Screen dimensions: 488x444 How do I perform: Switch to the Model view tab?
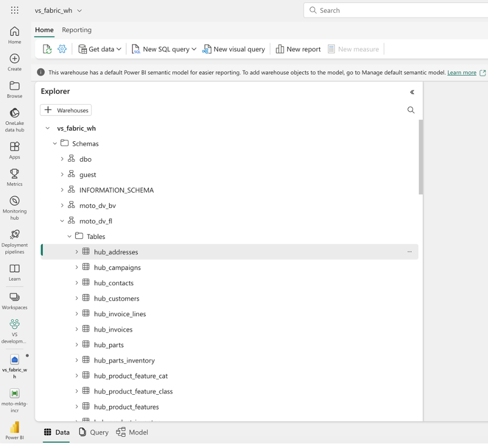[x=132, y=432]
